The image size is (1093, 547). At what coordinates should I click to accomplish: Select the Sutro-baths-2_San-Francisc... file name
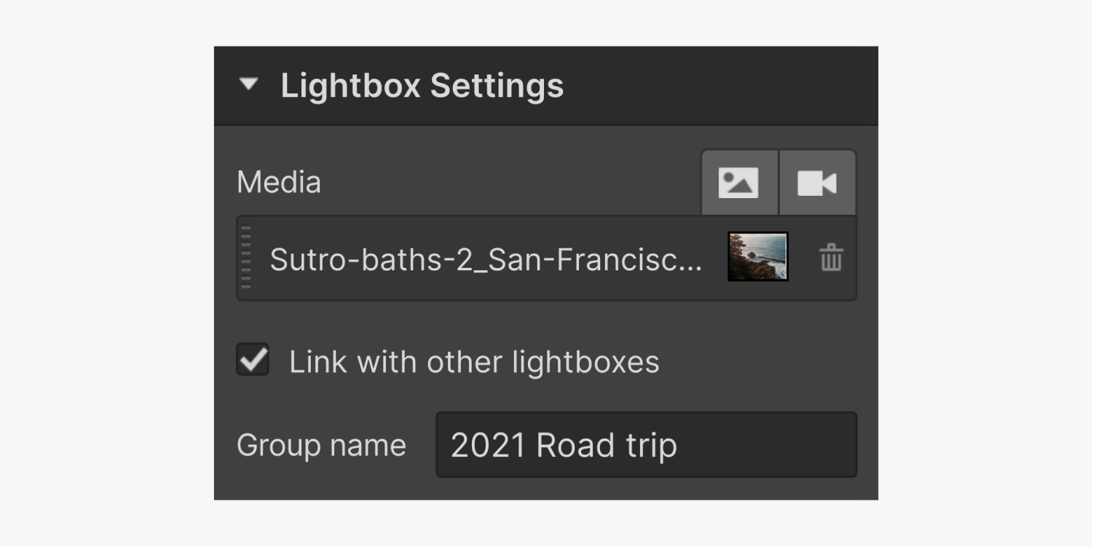486,259
